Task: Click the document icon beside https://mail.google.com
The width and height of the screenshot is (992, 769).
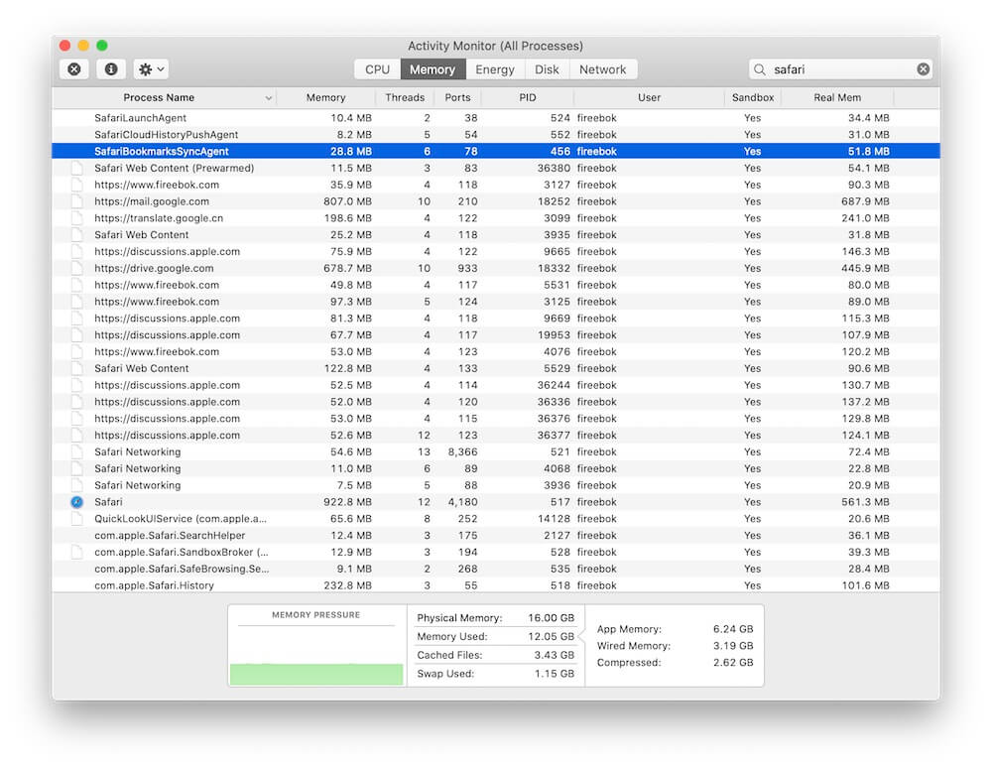Action: point(77,201)
